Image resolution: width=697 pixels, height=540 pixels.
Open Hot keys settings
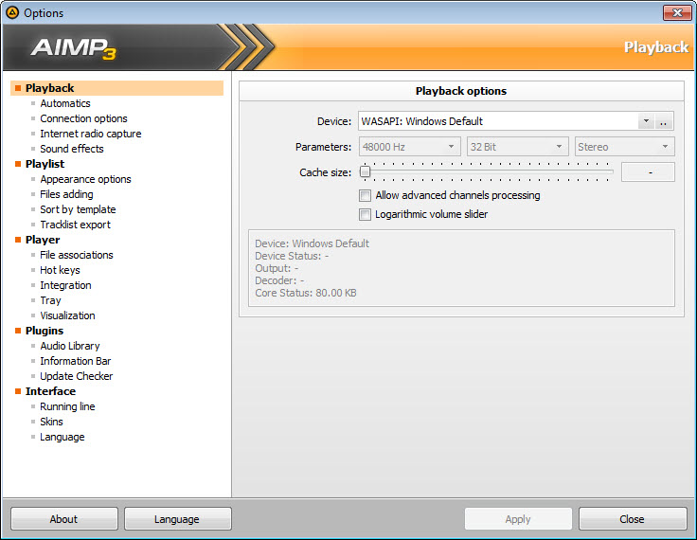point(60,270)
